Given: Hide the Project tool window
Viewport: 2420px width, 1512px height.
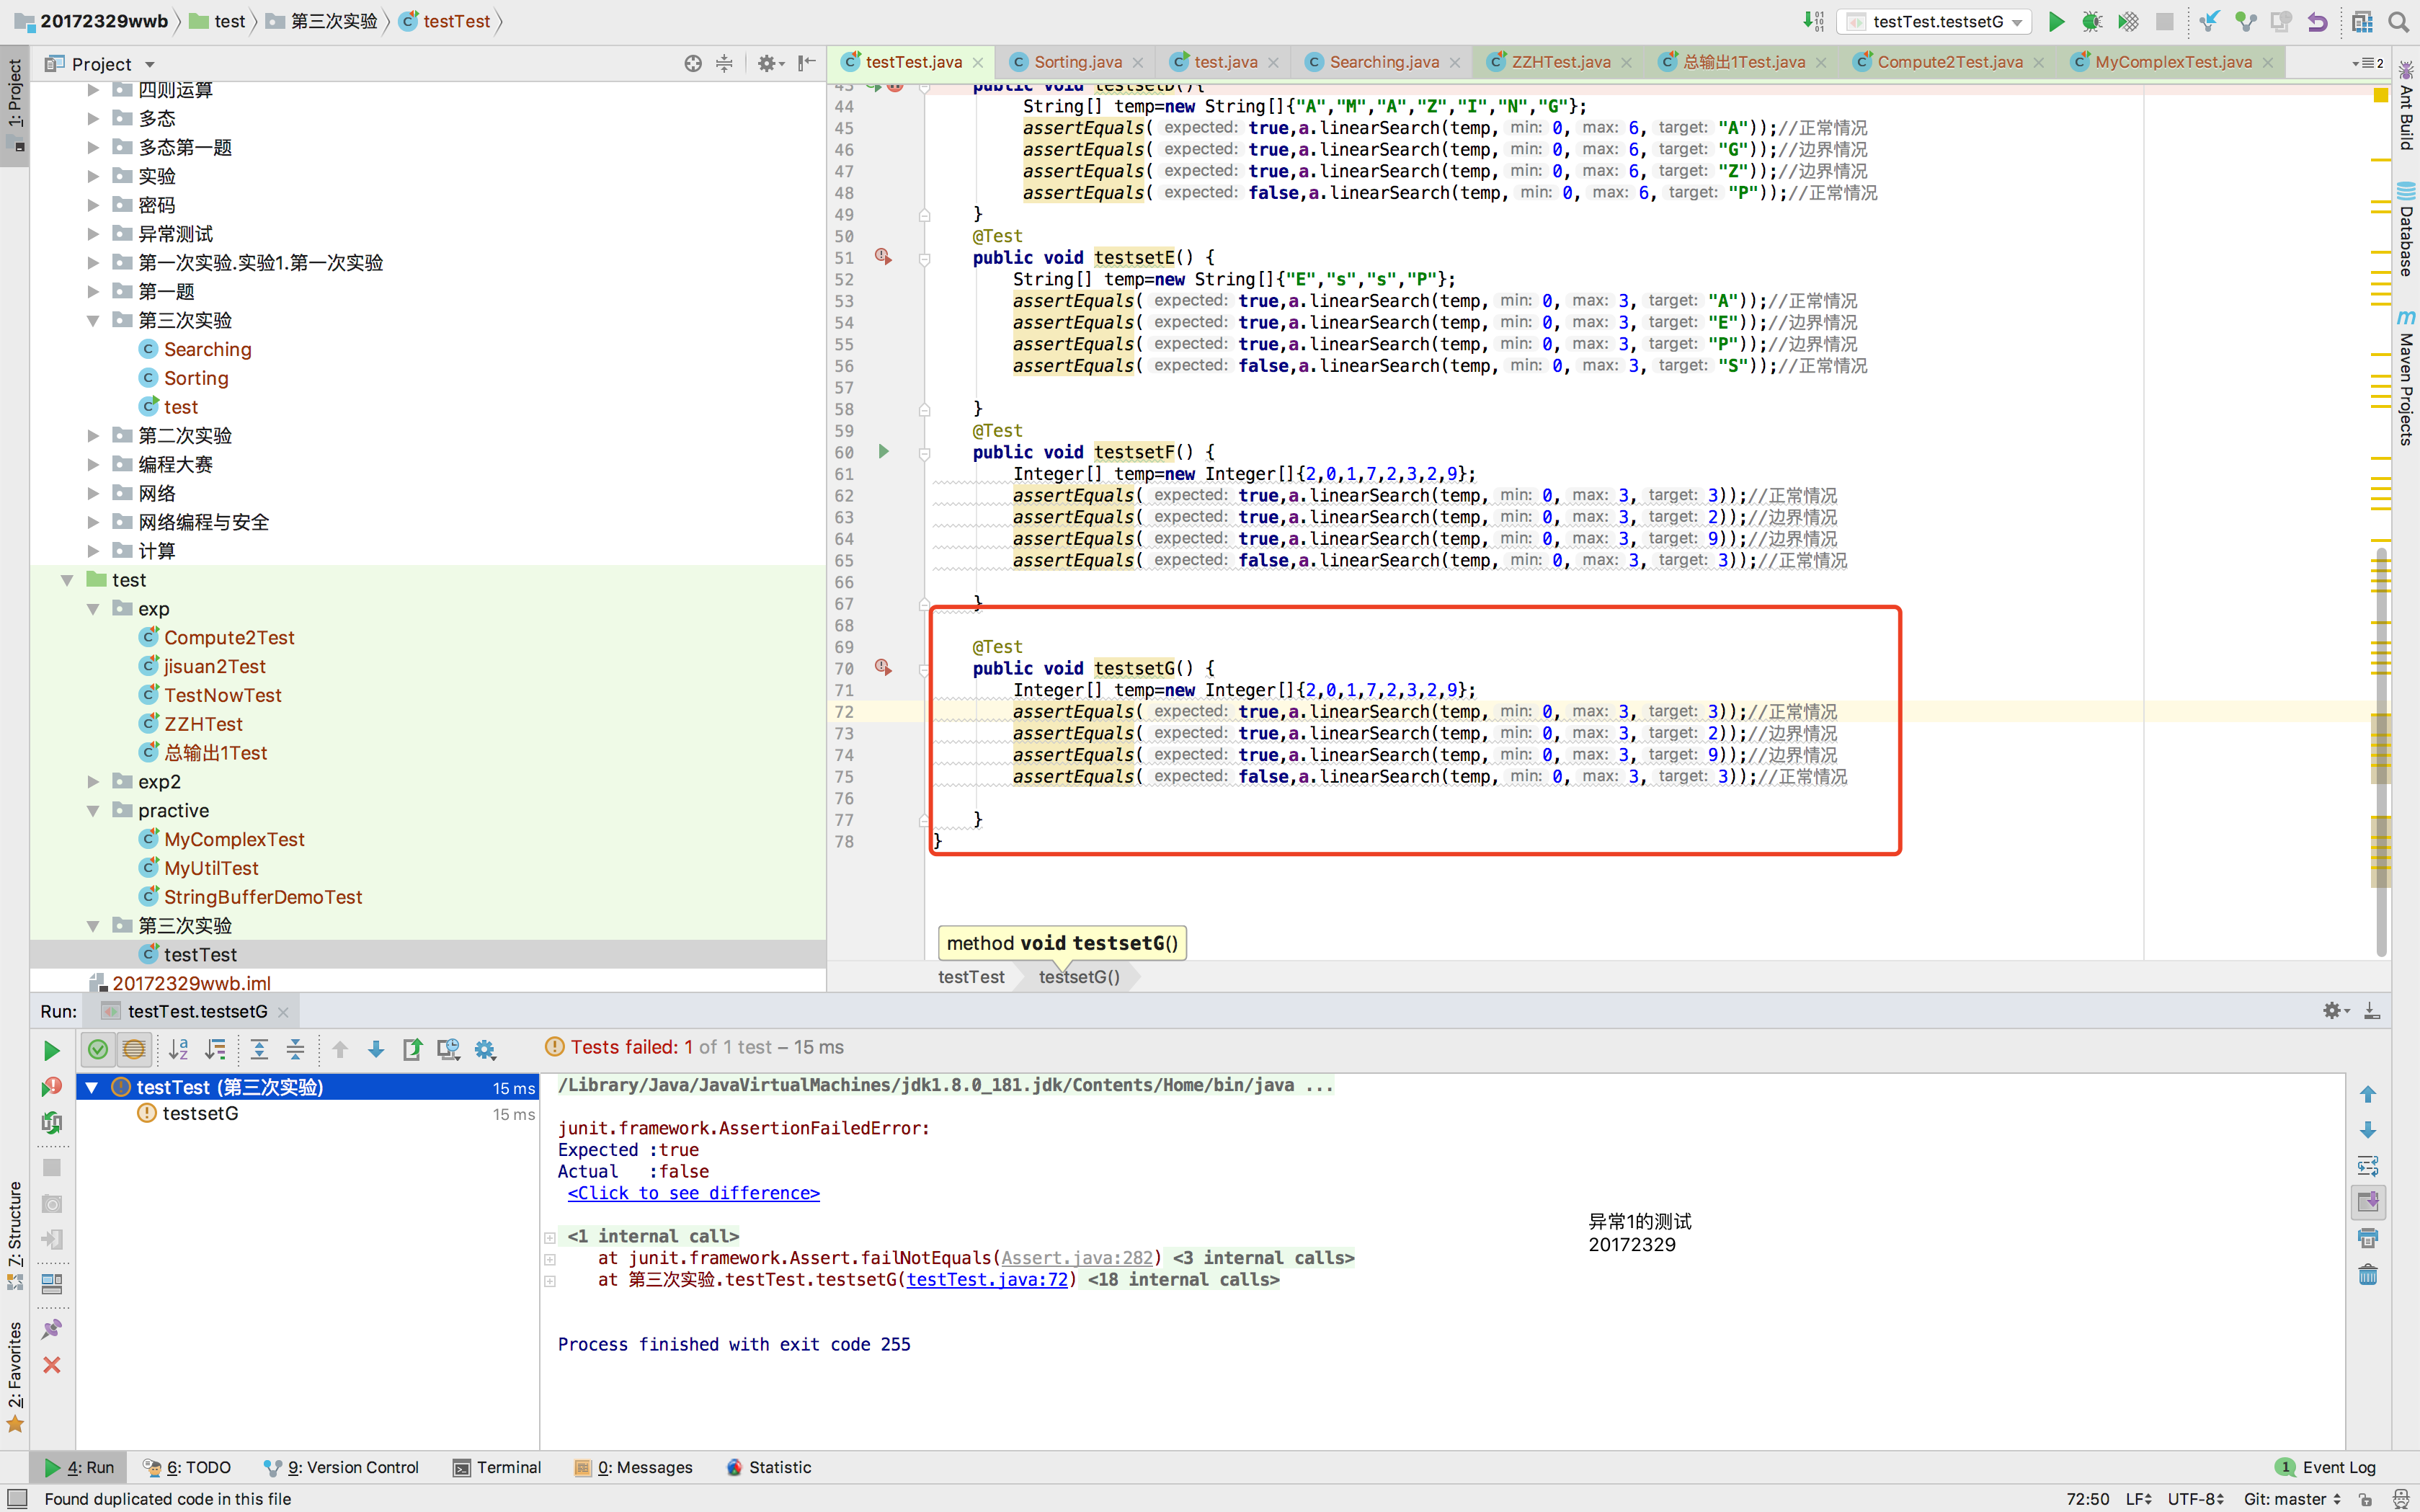Looking at the screenshot, I should [807, 64].
